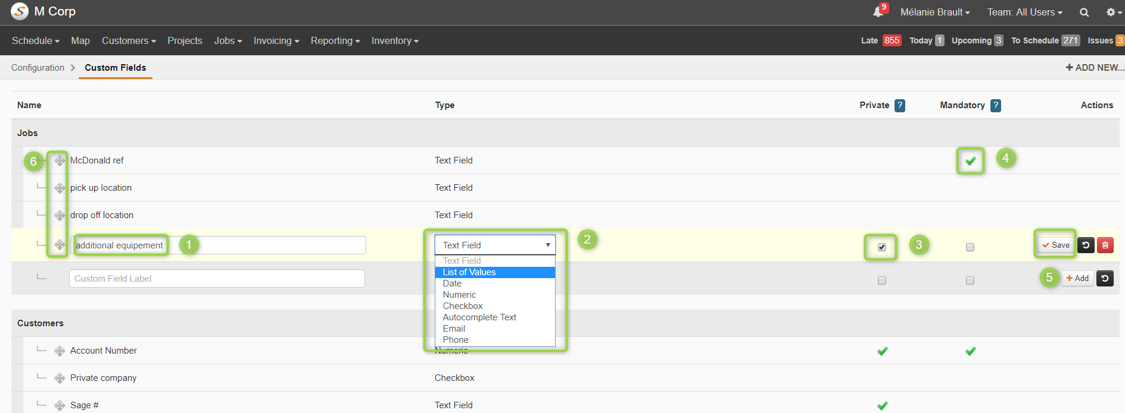Click undo icon beside Save button

click(1086, 245)
